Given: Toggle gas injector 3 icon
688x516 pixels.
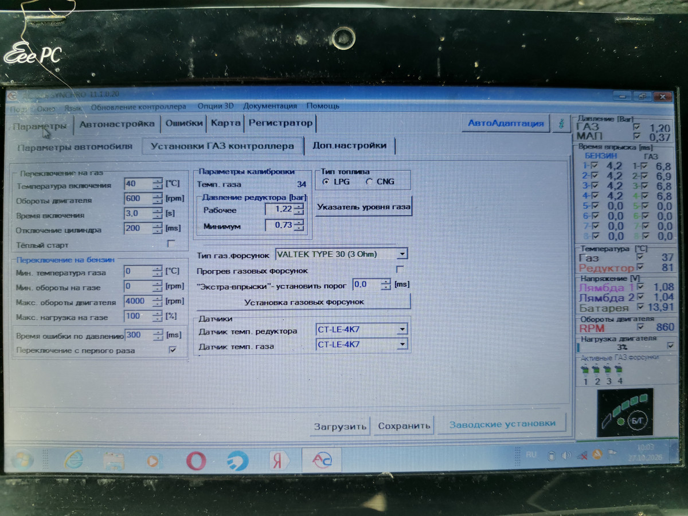Looking at the screenshot, I should 608,370.
